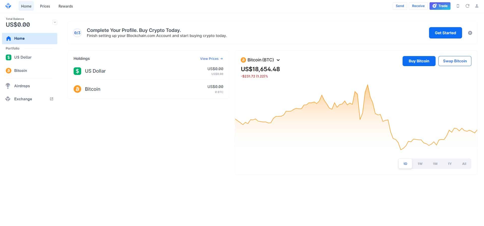Select US Dollar in sidebar portfolio

tap(23, 57)
